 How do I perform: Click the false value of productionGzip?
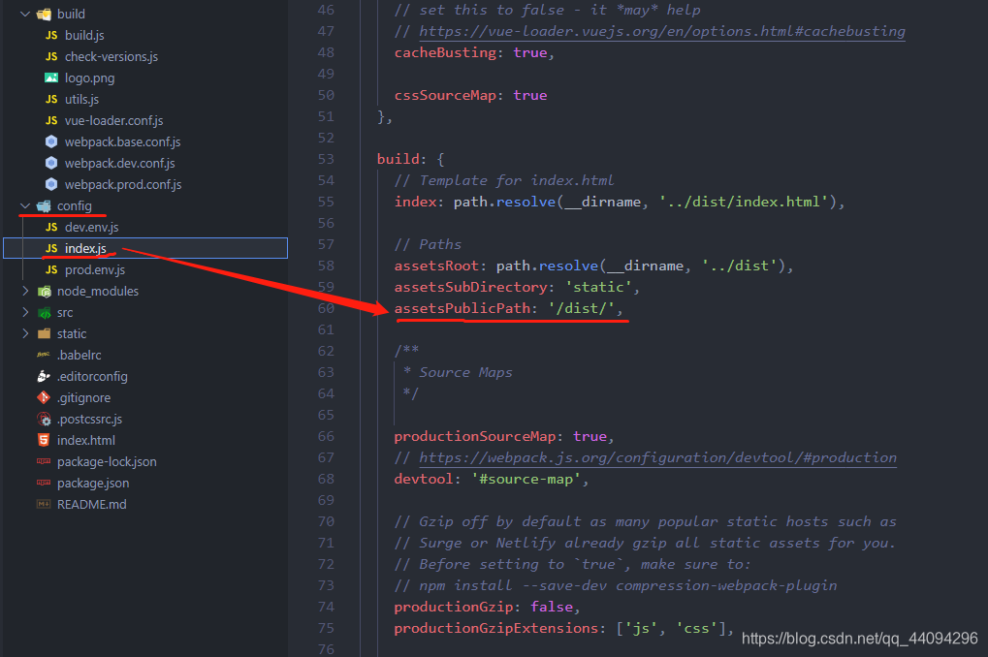(552, 606)
